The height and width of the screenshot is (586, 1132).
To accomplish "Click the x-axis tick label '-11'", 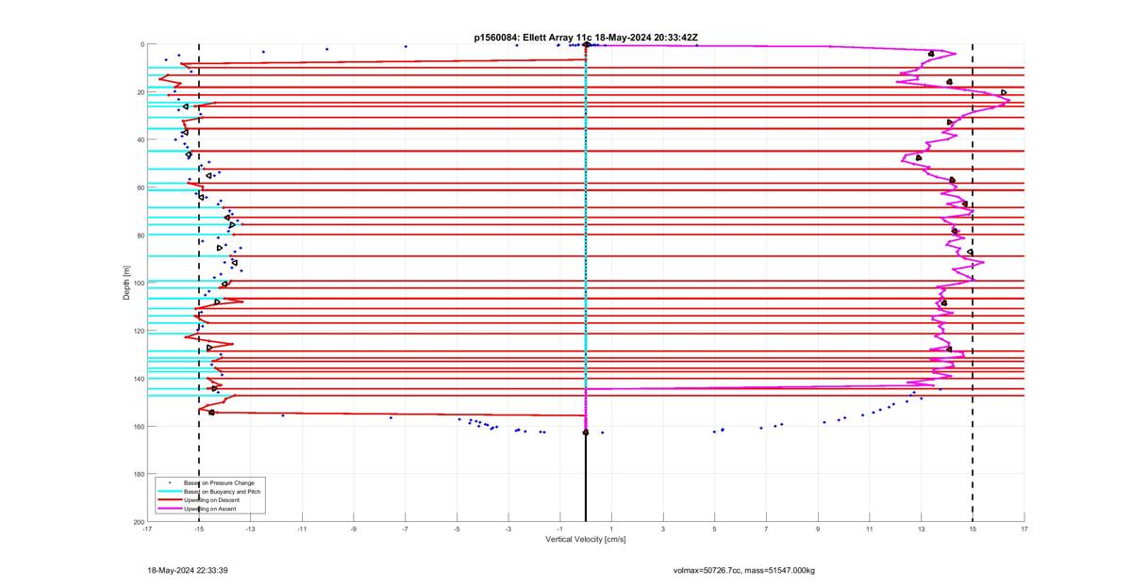I will pos(302,529).
